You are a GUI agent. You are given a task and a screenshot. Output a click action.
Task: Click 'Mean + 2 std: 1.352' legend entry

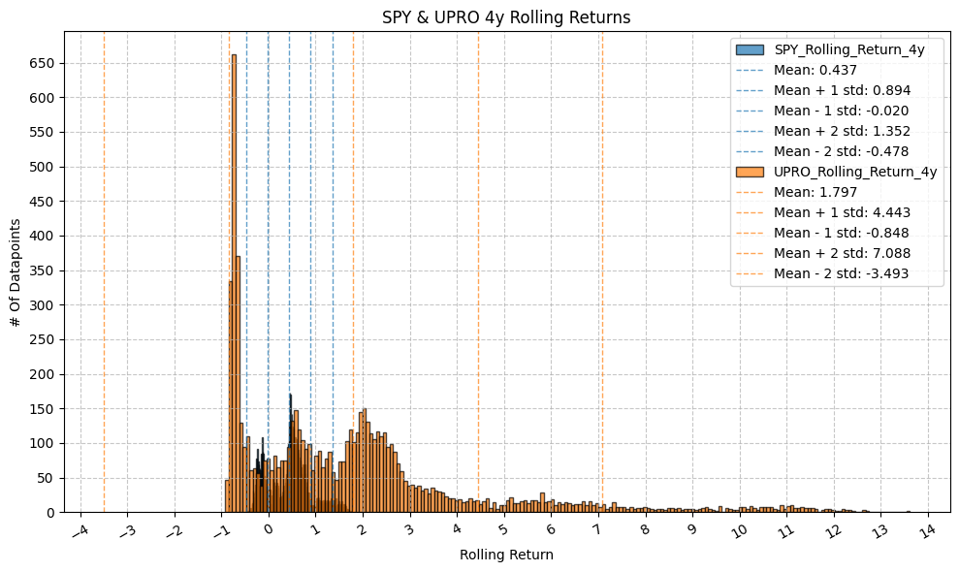coord(842,131)
